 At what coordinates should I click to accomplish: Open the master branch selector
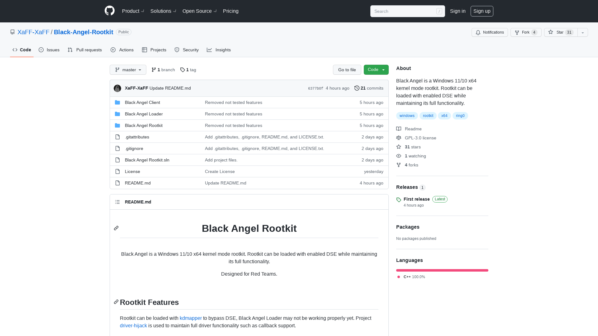(128, 70)
